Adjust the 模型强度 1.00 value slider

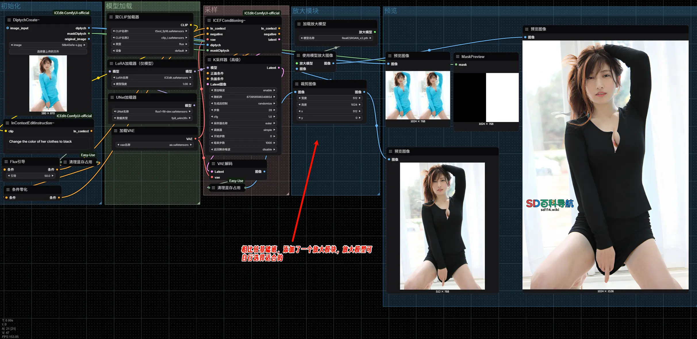pyautogui.click(x=152, y=84)
